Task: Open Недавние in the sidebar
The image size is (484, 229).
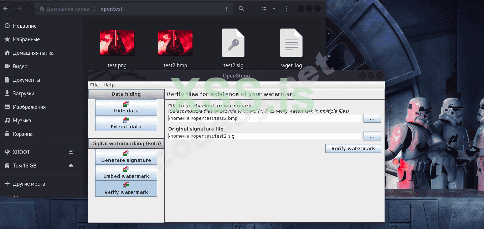Action: point(41,26)
